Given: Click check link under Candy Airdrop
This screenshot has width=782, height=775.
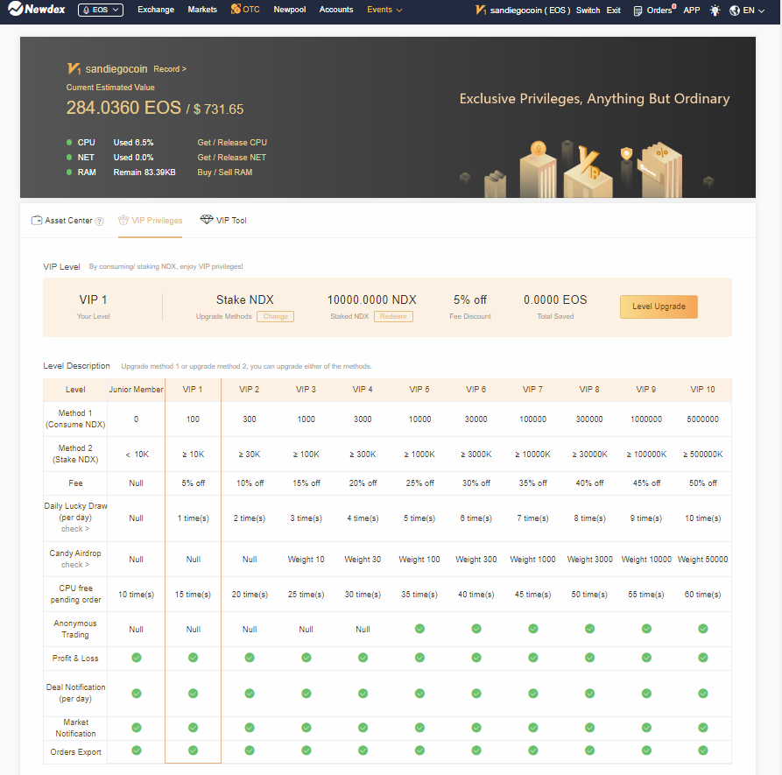Looking at the screenshot, I should click(x=74, y=565).
